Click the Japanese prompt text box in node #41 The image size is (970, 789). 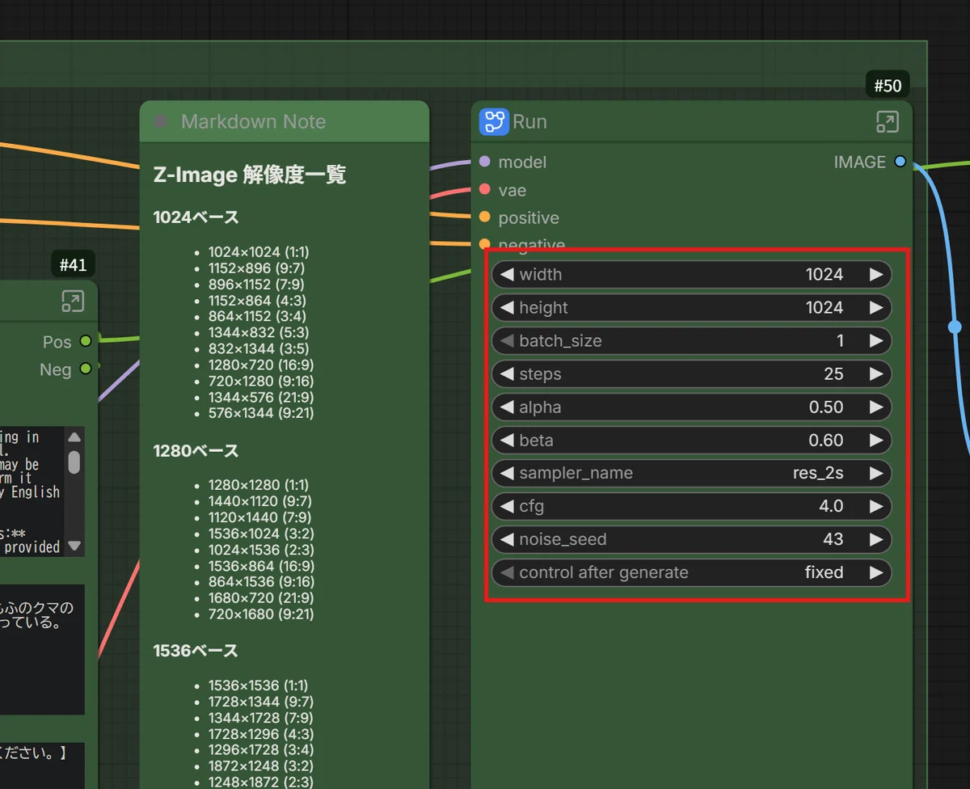(42, 649)
